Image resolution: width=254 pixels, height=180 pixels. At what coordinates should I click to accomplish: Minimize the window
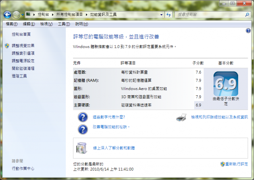point(224,3)
